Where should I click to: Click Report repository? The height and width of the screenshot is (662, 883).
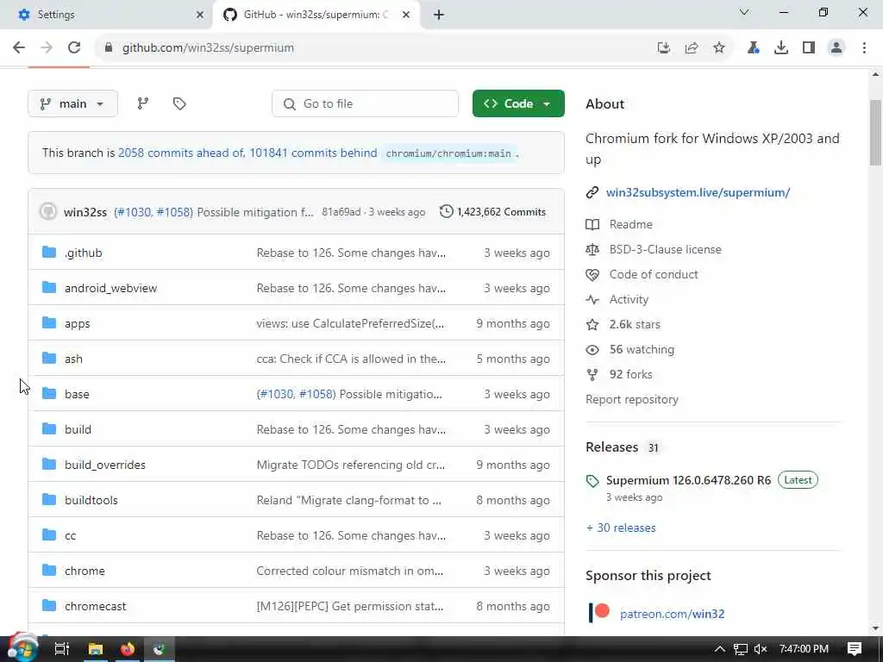632,400
